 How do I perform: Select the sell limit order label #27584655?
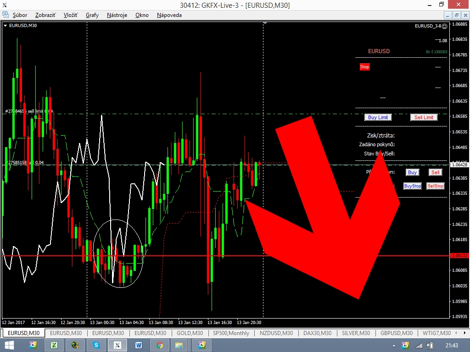point(29,111)
